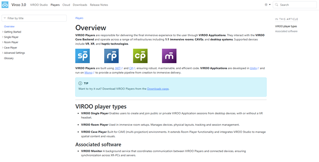319x162 pixels.
Task: Click the search magnifier icon
Action: [276, 5]
